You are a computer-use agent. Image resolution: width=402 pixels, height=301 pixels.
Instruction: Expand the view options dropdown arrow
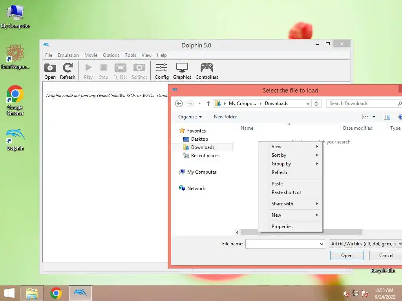click(374, 117)
